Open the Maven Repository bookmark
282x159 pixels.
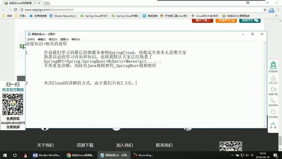pyautogui.click(x=63, y=16)
